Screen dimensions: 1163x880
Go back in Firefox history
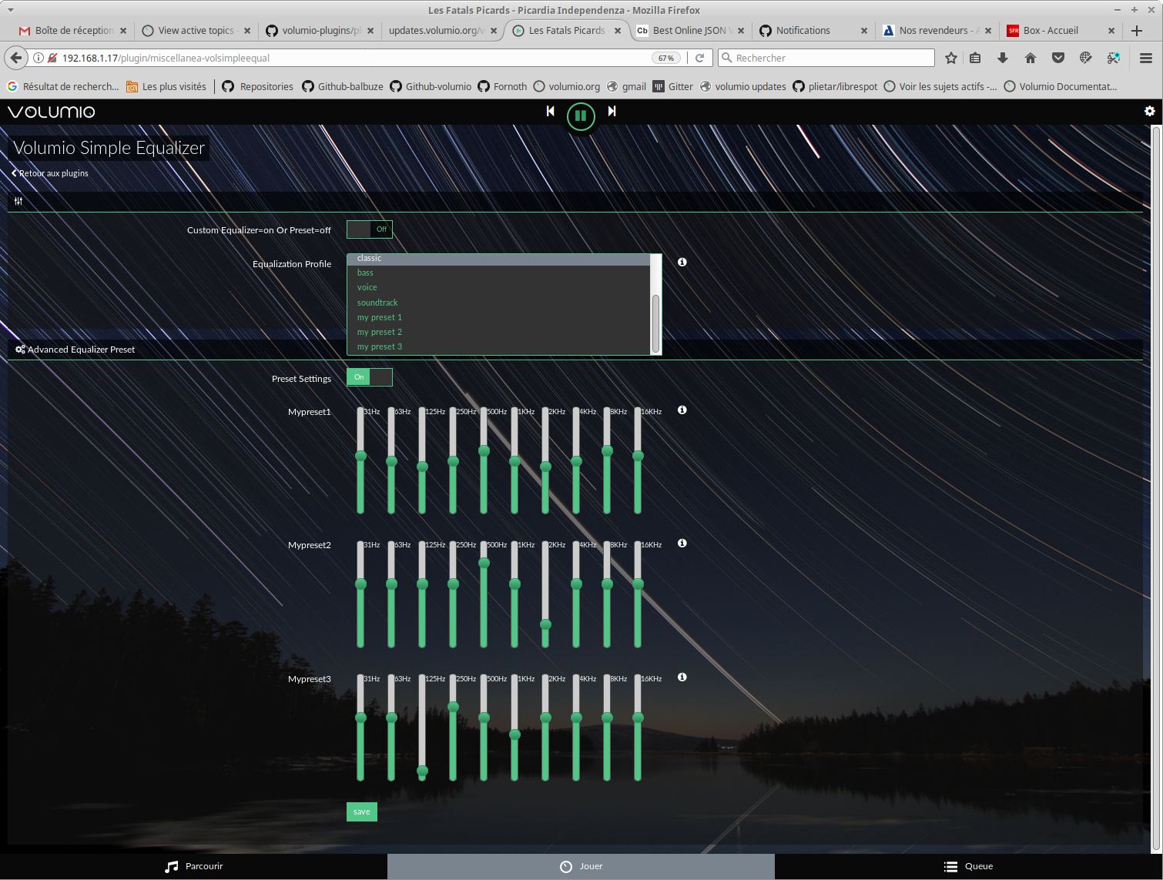(16, 58)
